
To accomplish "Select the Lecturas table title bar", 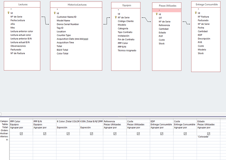I will pyautogui.click(x=23, y=5).
